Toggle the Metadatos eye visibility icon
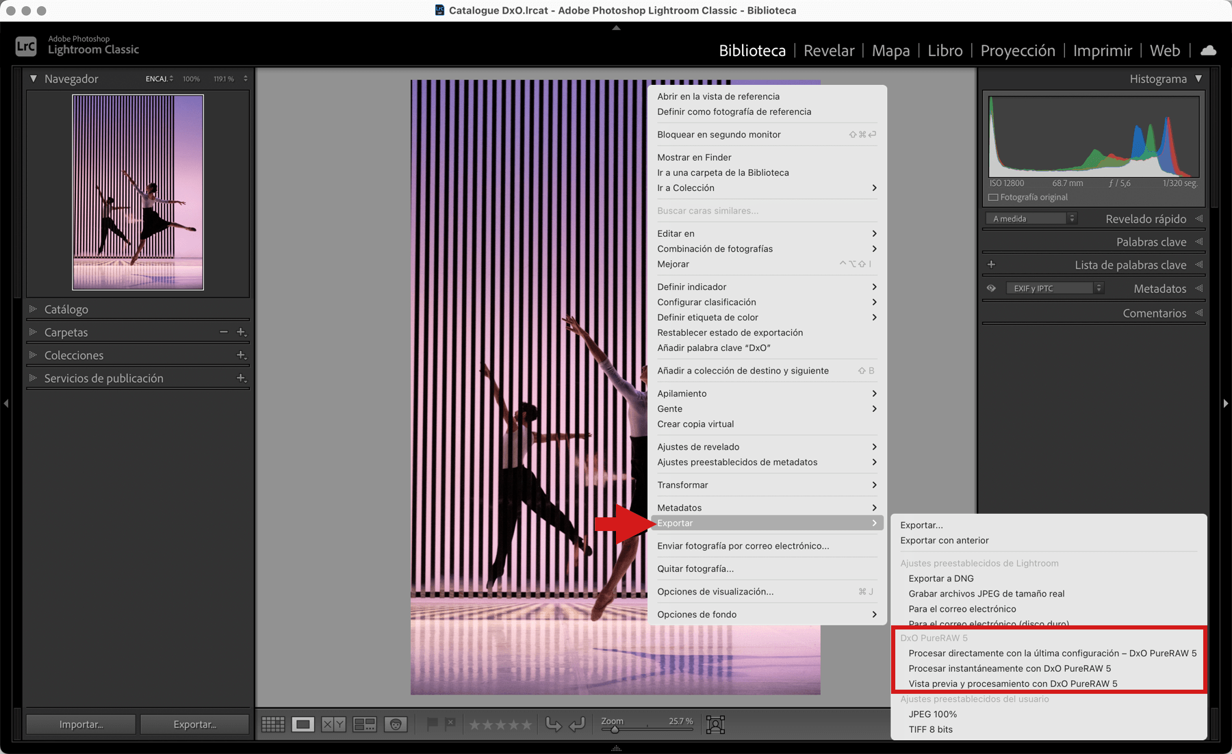This screenshot has width=1232, height=754. point(991,288)
